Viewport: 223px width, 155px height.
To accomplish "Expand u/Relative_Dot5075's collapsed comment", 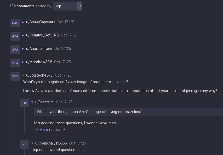I will [x=23, y=35].
